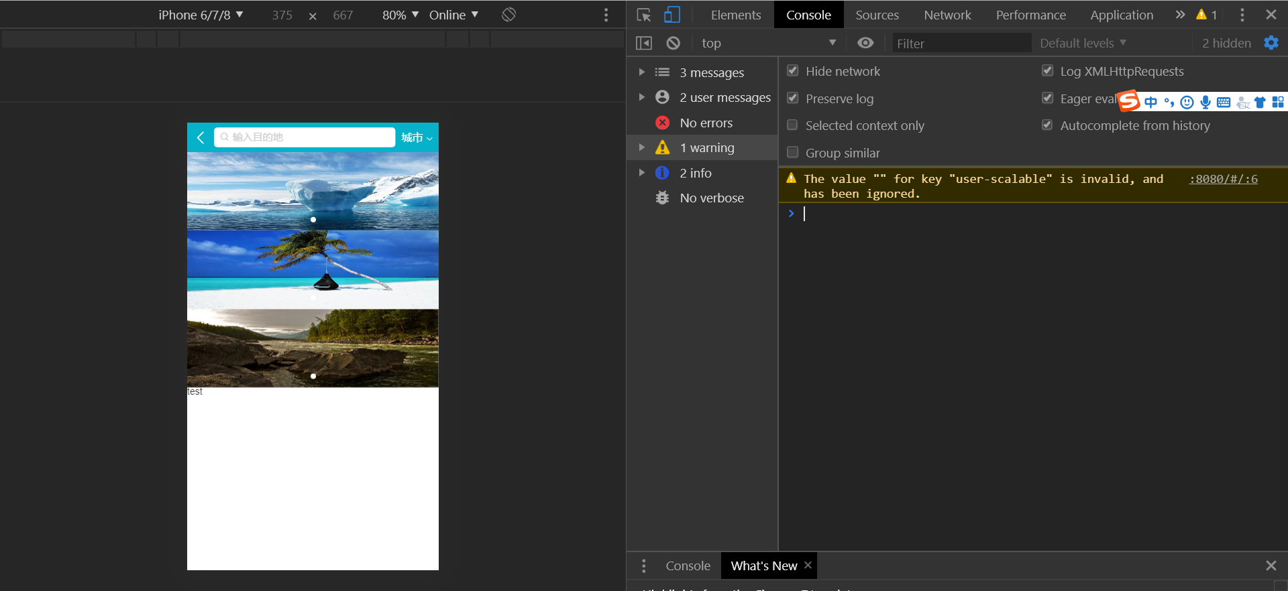Click the Sogou input method S logo
Screen dimensions: 1288x591
1130,101
